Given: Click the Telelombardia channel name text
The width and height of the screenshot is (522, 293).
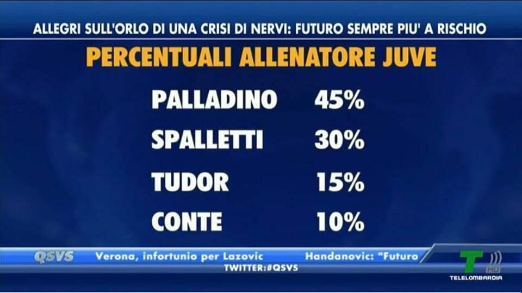Looking at the screenshot, I should click(x=476, y=278).
